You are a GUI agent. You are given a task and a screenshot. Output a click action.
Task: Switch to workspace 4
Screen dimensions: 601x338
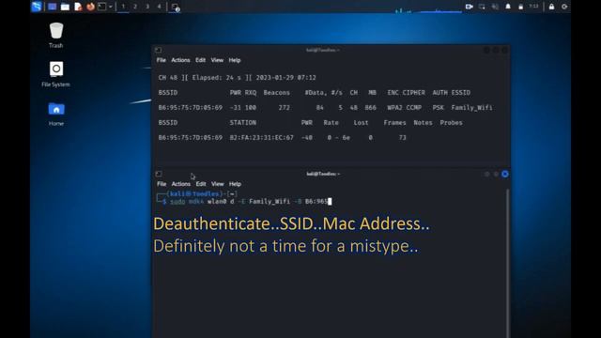tap(159, 7)
